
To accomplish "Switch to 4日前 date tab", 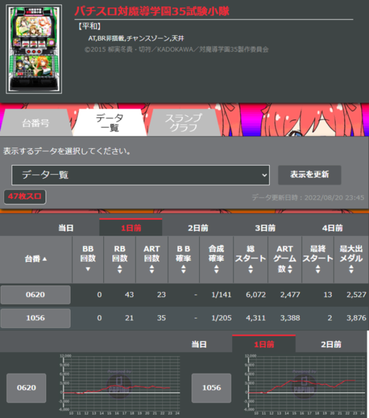I will pos(332,228).
